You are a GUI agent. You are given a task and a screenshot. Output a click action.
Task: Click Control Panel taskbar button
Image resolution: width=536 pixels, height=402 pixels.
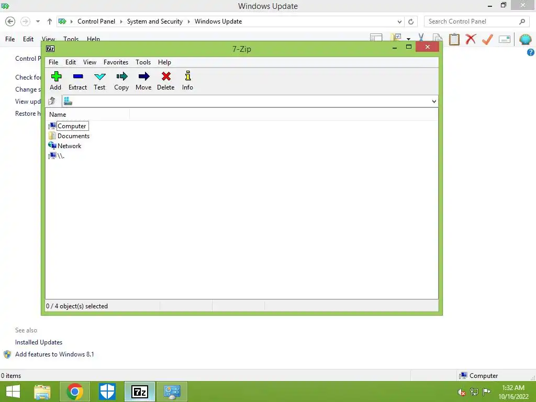(172, 392)
